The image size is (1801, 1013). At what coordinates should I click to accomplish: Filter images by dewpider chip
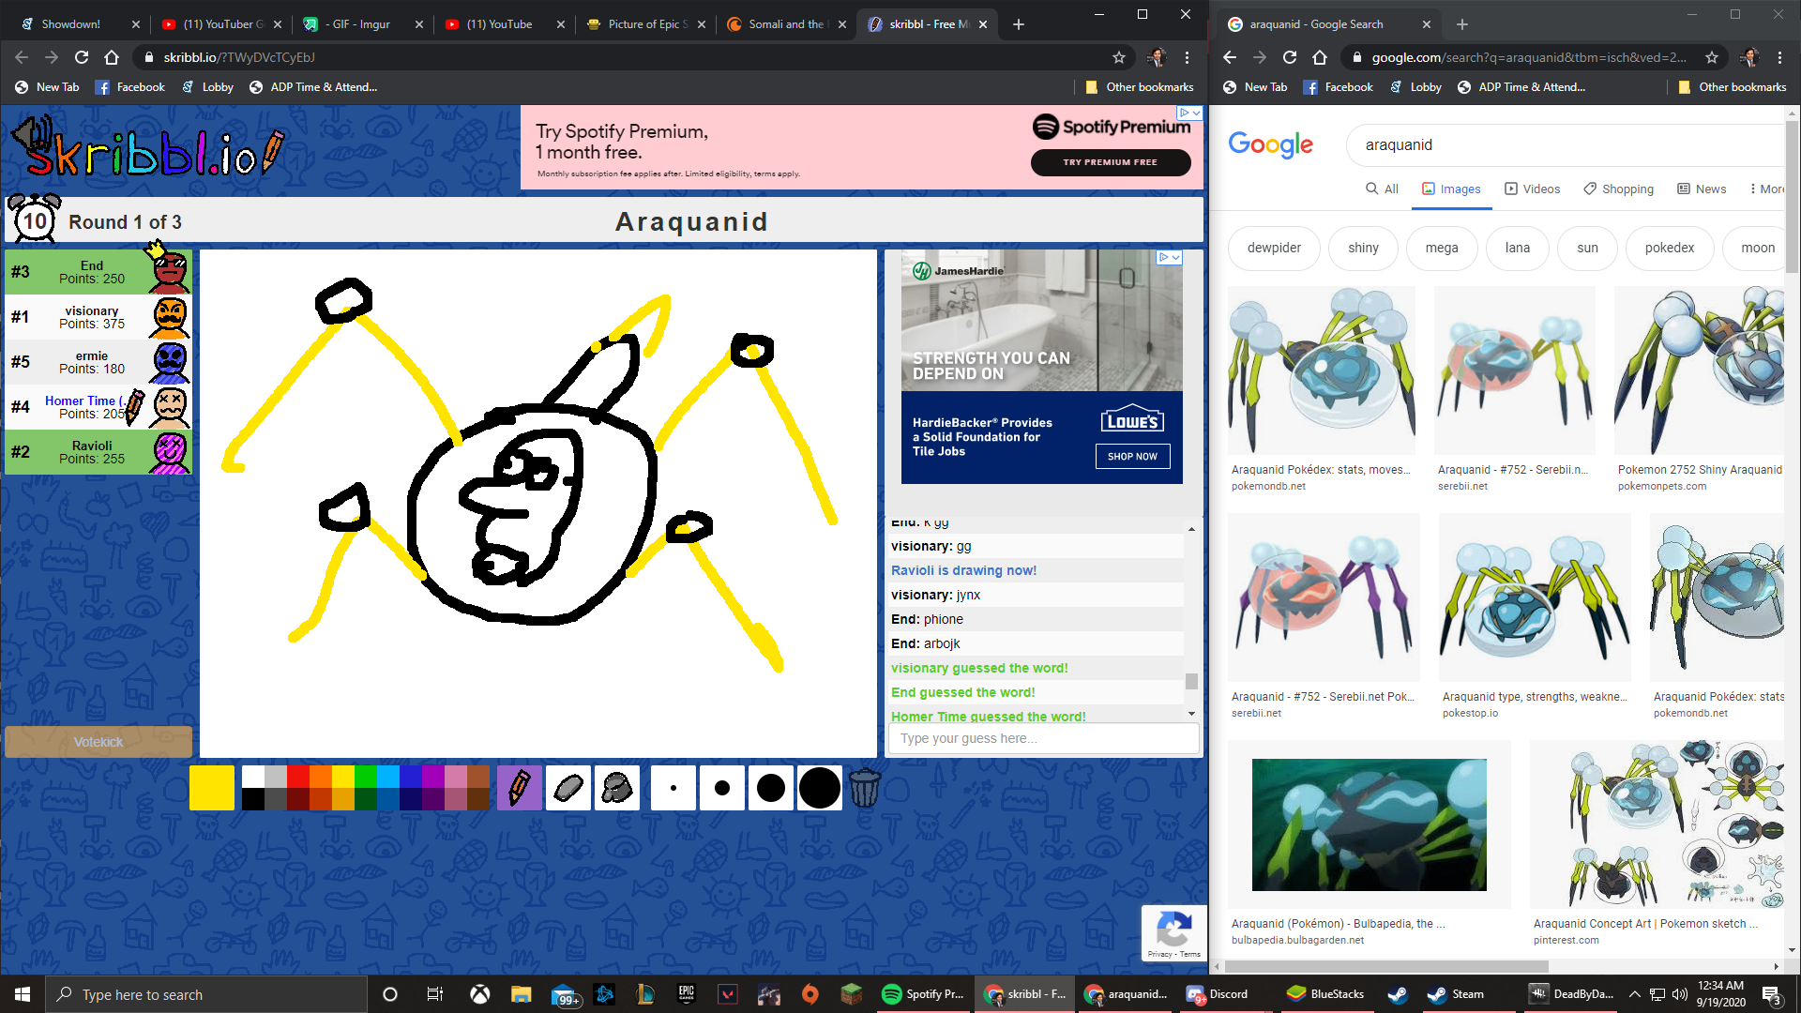pyautogui.click(x=1274, y=248)
